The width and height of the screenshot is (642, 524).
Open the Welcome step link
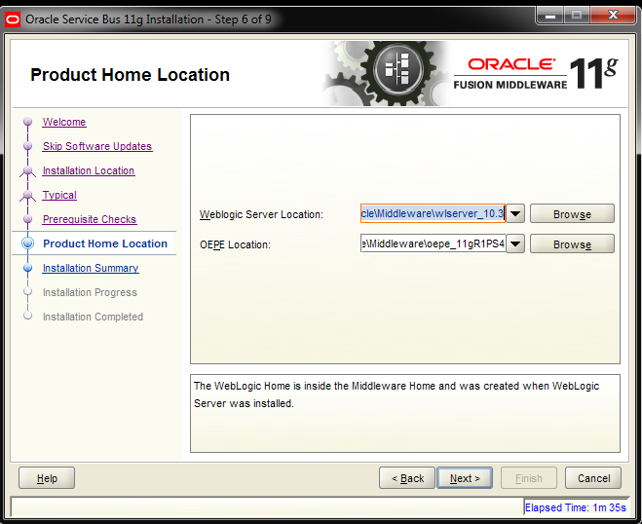point(64,122)
